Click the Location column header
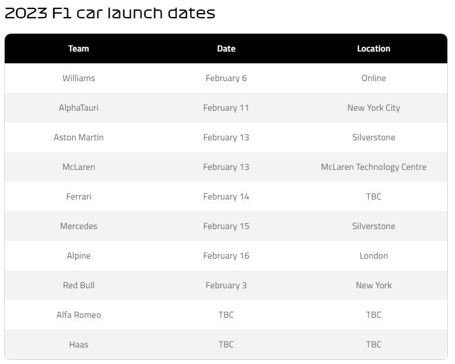 373,49
